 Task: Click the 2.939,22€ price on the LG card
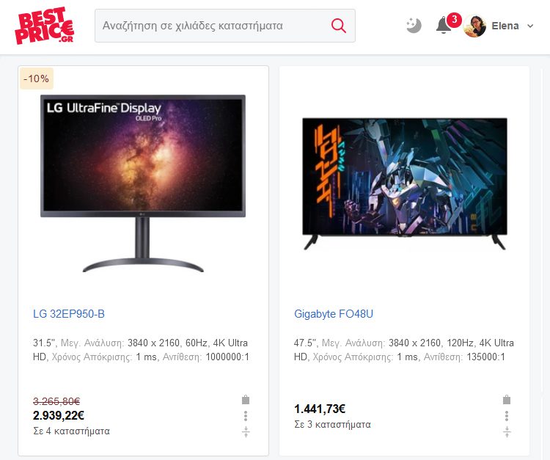click(x=59, y=415)
